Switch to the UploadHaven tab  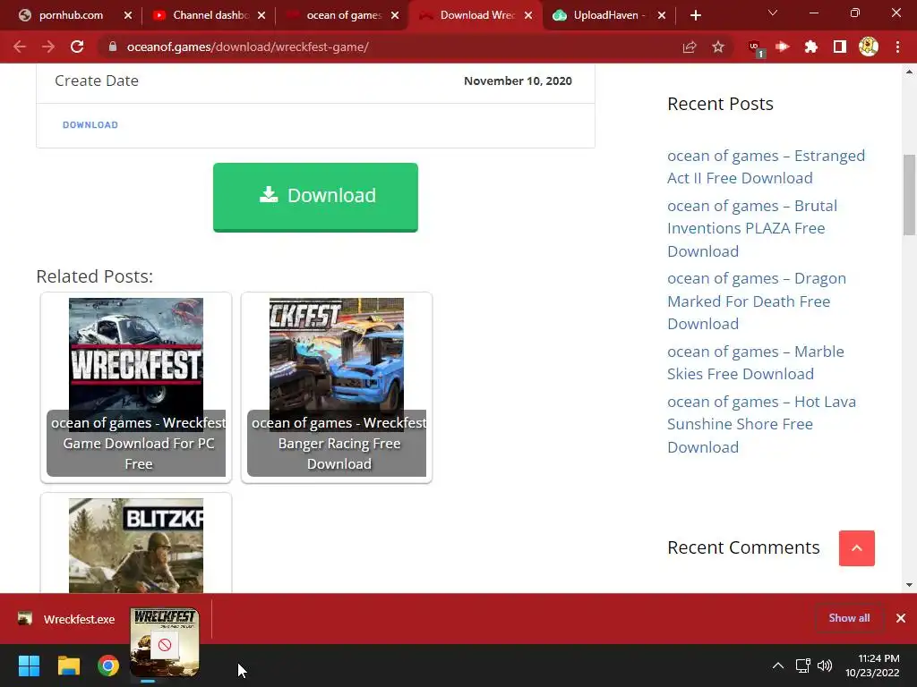tap(606, 15)
